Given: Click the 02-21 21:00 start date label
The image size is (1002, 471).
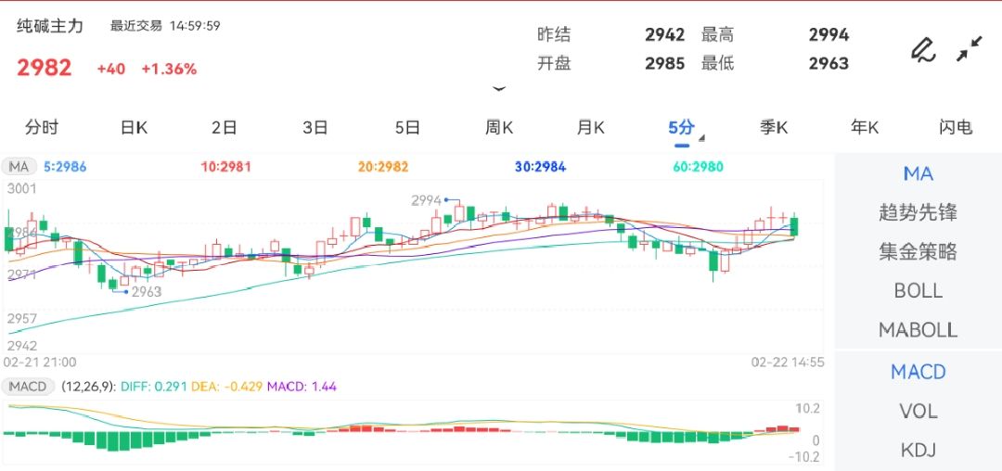Looking at the screenshot, I should click(x=40, y=362).
